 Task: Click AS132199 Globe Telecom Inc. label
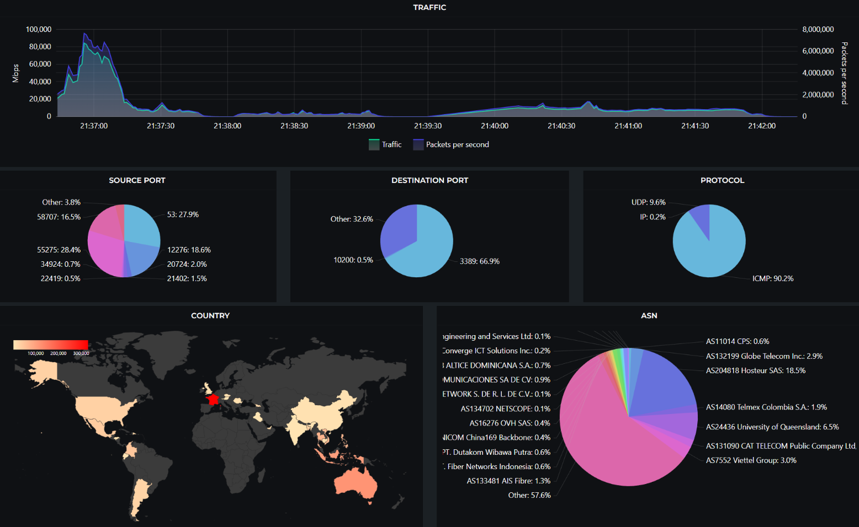(764, 356)
